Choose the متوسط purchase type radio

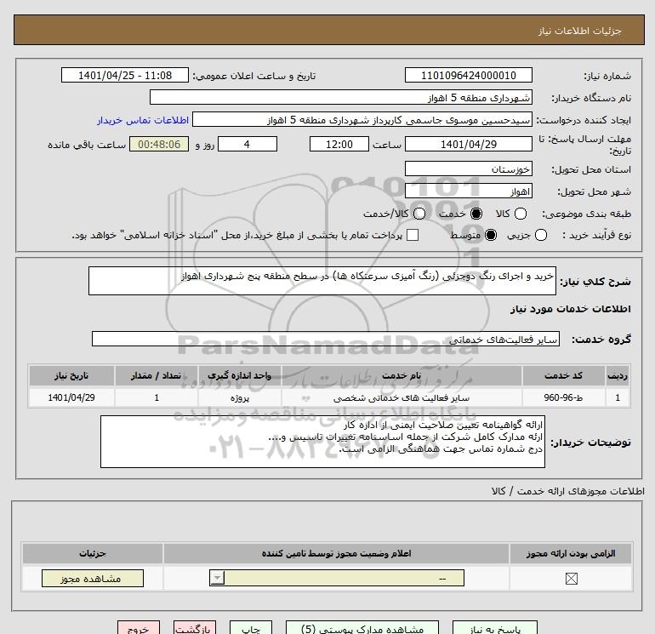pyautogui.click(x=491, y=235)
